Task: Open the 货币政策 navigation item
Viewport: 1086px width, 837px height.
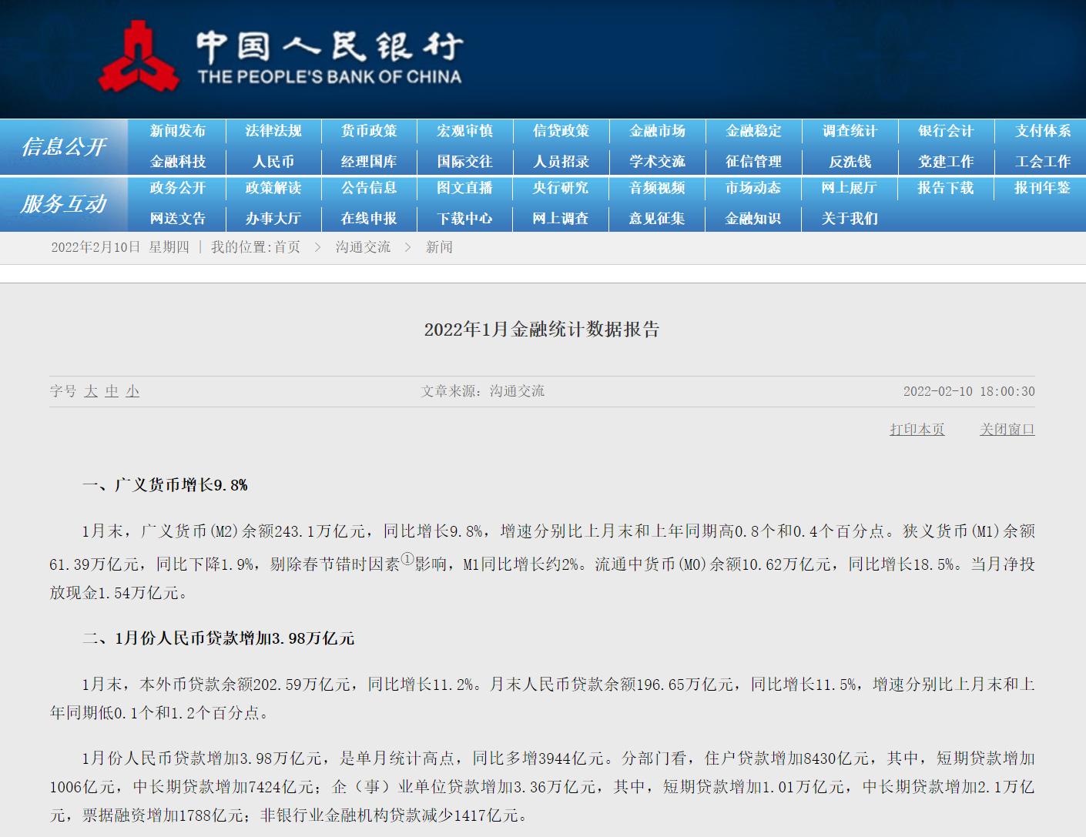Action: (x=369, y=131)
